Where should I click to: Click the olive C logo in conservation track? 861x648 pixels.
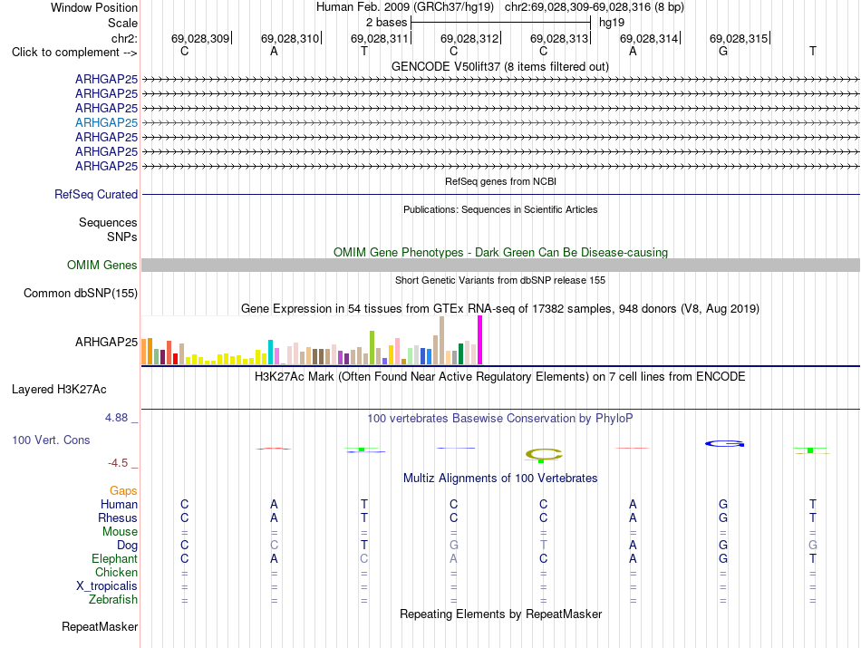click(x=544, y=454)
